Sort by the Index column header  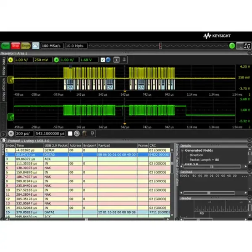point(10,145)
